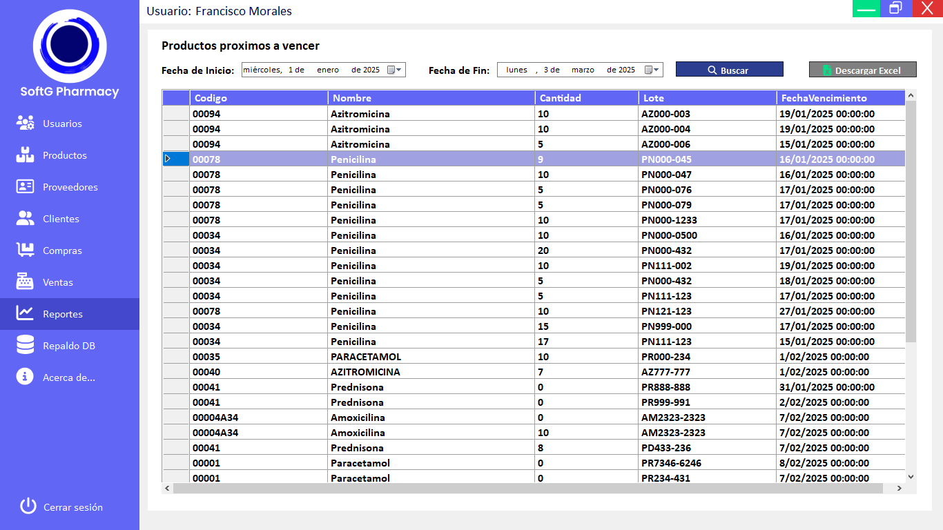The height and width of the screenshot is (530, 943).
Task: Click the Ventas cash register icon
Action: (26, 282)
